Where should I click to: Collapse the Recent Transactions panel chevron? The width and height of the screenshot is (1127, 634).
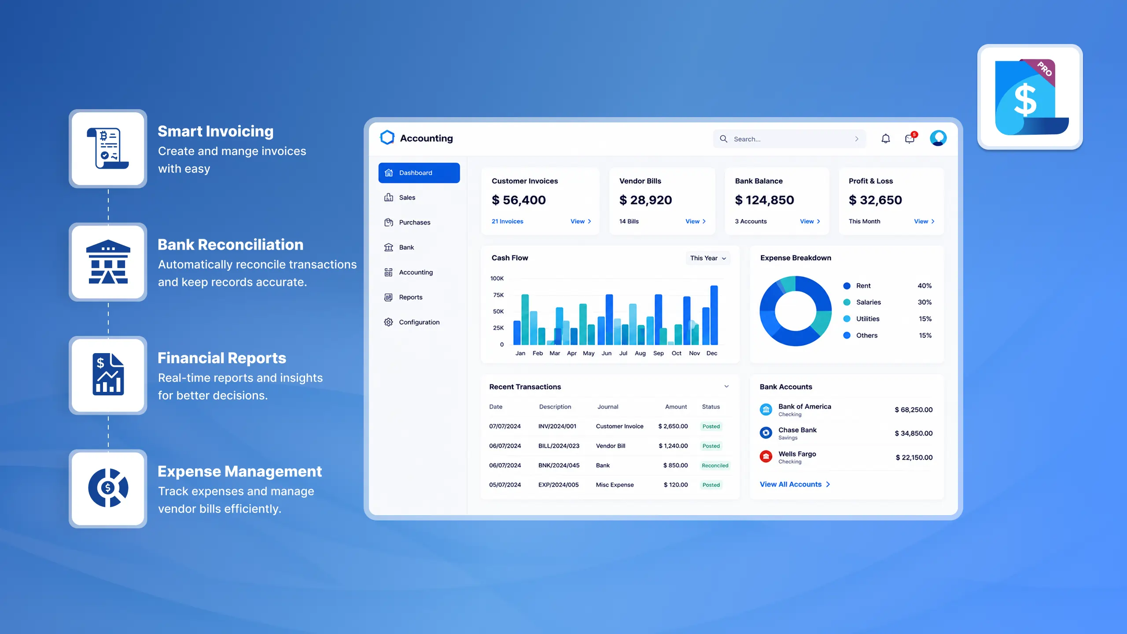point(726,386)
